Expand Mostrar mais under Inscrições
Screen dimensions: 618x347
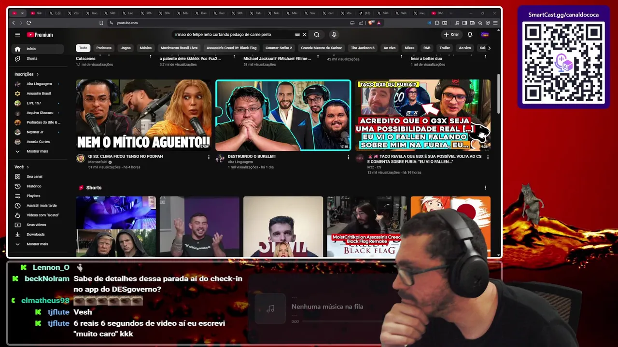point(38,151)
